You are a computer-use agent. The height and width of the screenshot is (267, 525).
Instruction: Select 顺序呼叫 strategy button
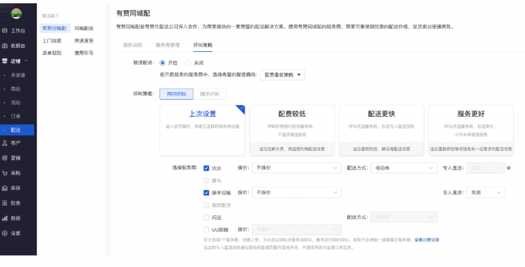point(209,94)
